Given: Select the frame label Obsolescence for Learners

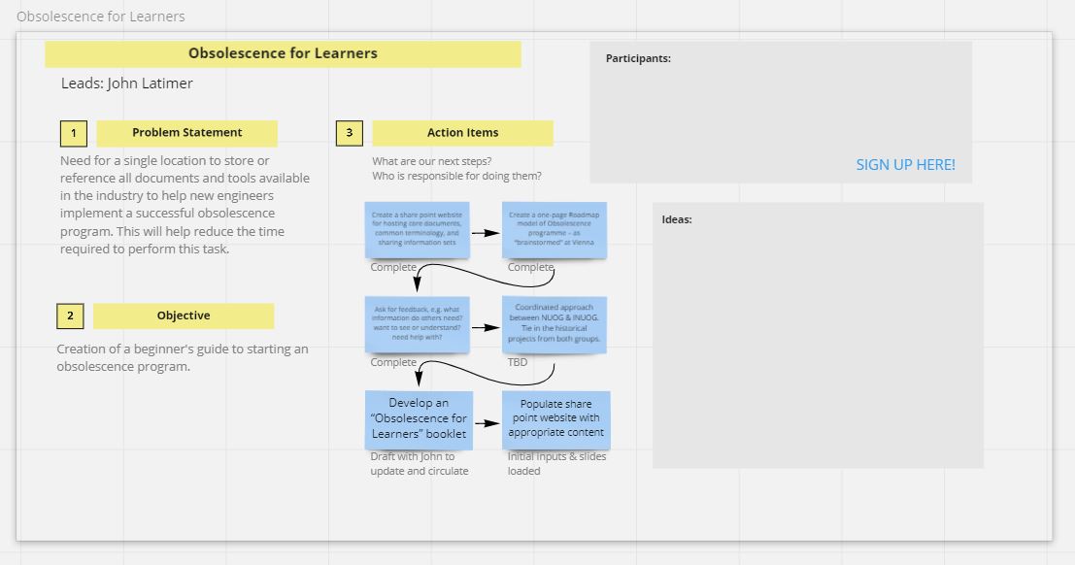Looking at the screenshot, I should (x=101, y=17).
